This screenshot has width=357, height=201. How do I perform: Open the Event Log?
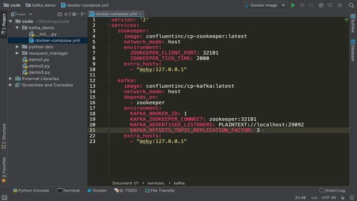click(332, 190)
